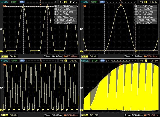The width and height of the screenshot is (160, 117).
Task: Click the |ΔX|:38.40us delta readout
Action: tap(65, 17)
